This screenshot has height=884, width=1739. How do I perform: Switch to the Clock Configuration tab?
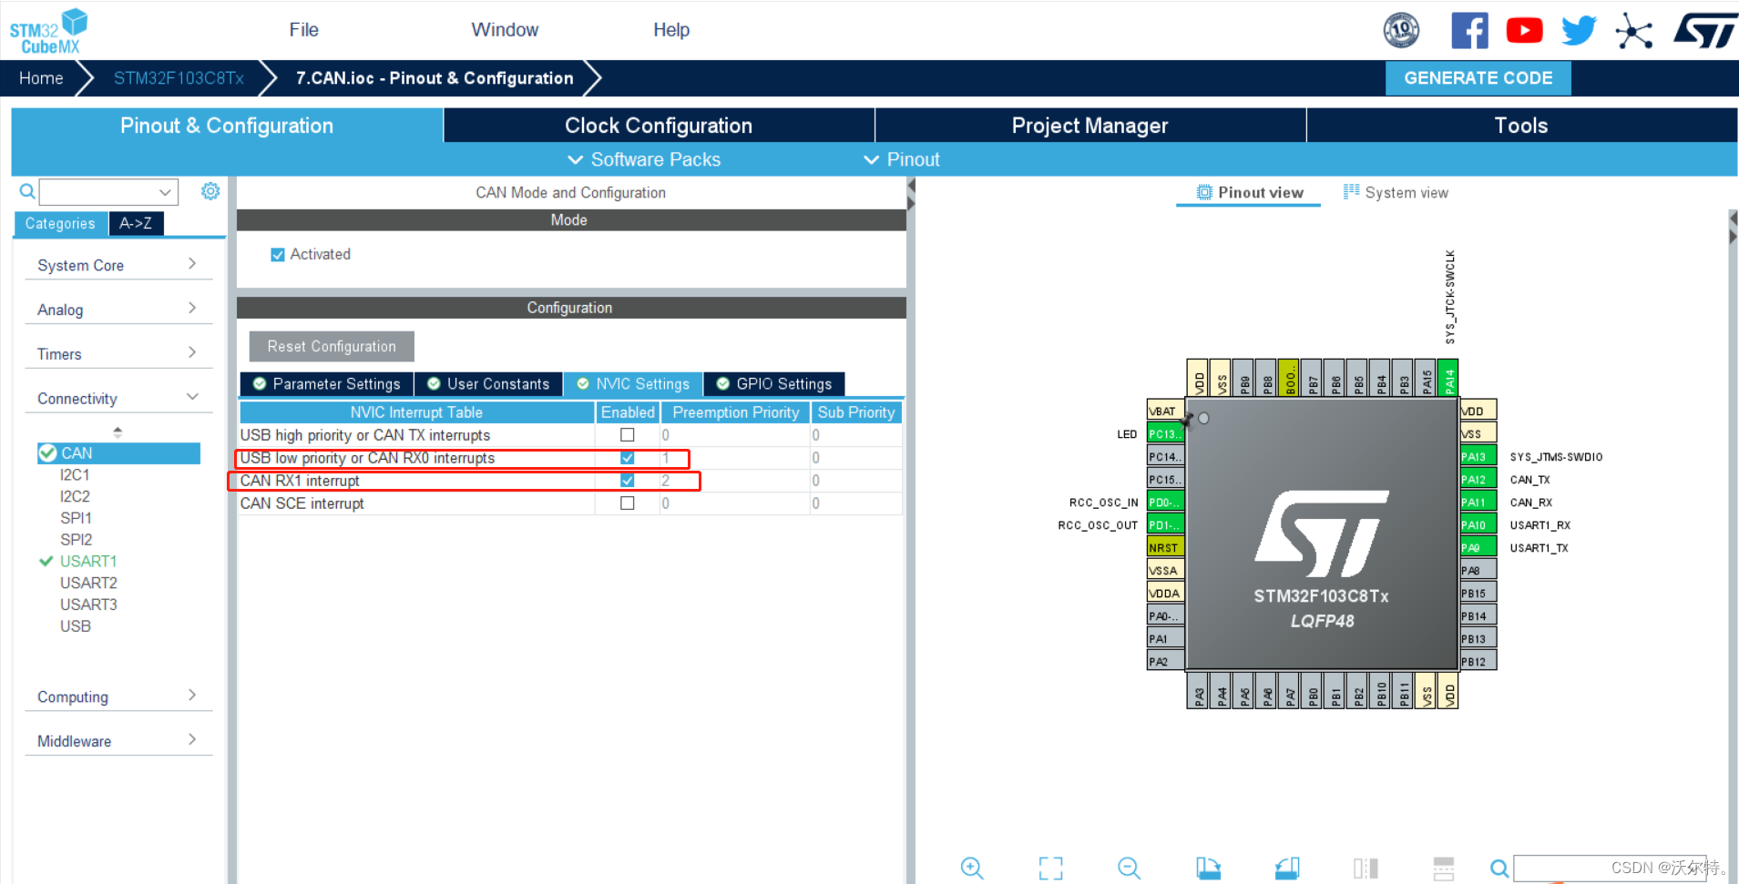point(659,126)
